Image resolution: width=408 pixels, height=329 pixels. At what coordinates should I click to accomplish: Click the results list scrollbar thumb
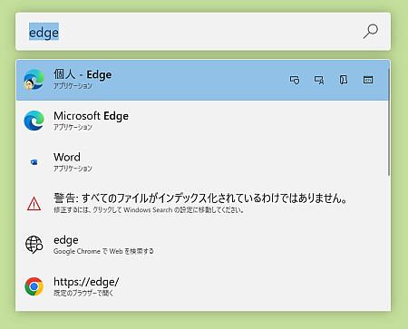[x=389, y=122]
